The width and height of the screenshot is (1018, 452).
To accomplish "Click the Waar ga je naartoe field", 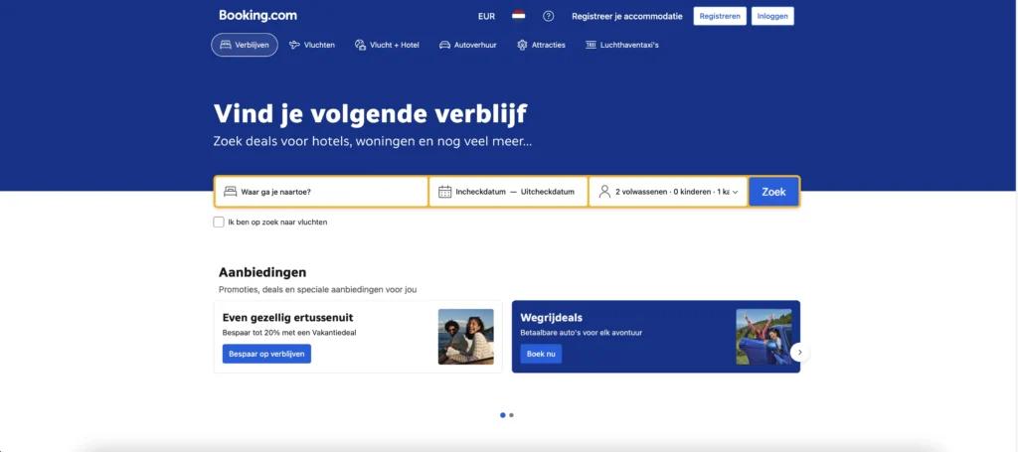I will click(321, 192).
